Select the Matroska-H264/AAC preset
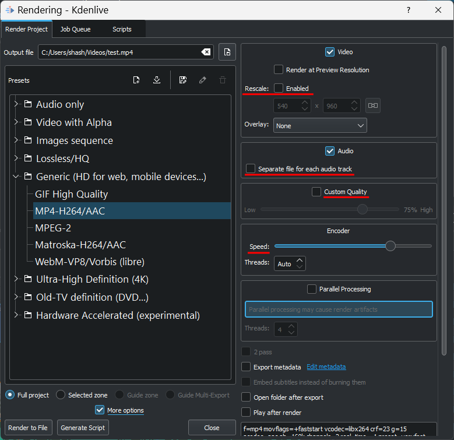The width and height of the screenshot is (454, 440). coord(80,245)
